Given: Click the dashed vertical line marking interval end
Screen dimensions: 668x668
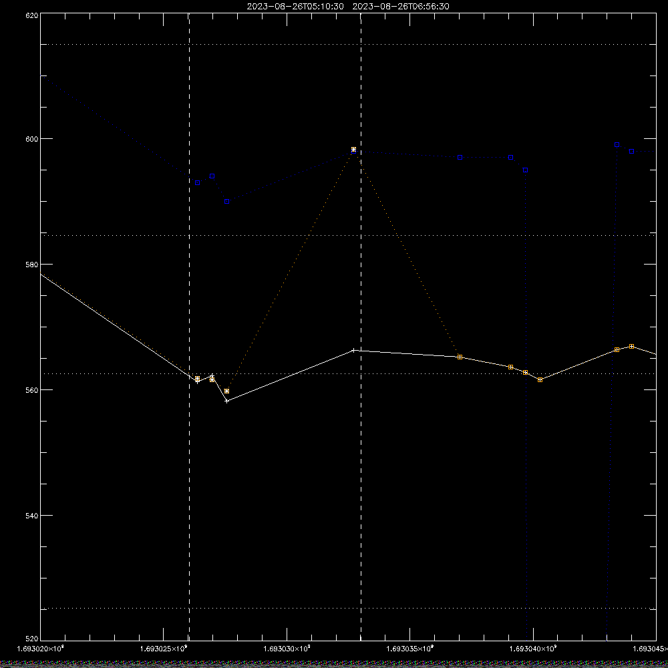Looking at the screenshot, I should [361, 327].
